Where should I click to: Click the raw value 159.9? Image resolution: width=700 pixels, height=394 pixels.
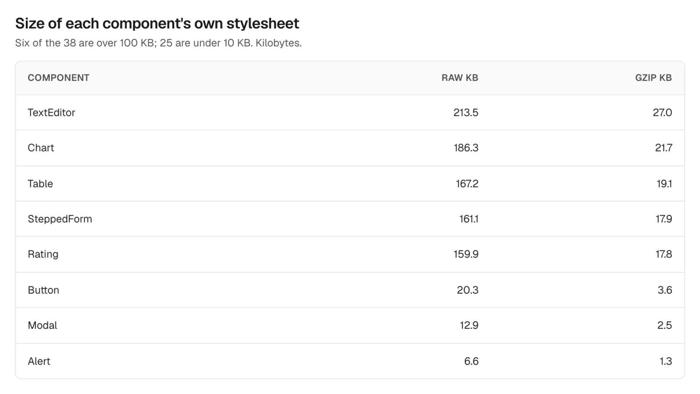tap(466, 254)
